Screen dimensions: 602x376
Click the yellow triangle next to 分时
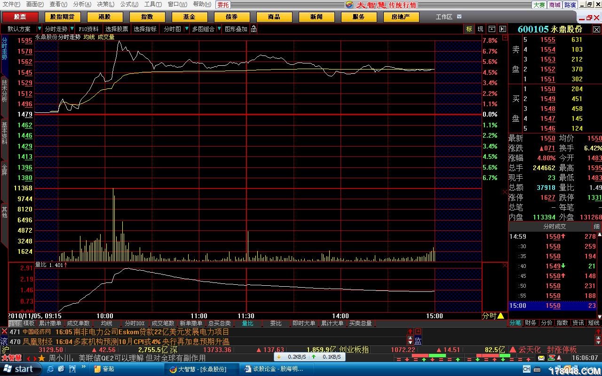tap(500, 316)
